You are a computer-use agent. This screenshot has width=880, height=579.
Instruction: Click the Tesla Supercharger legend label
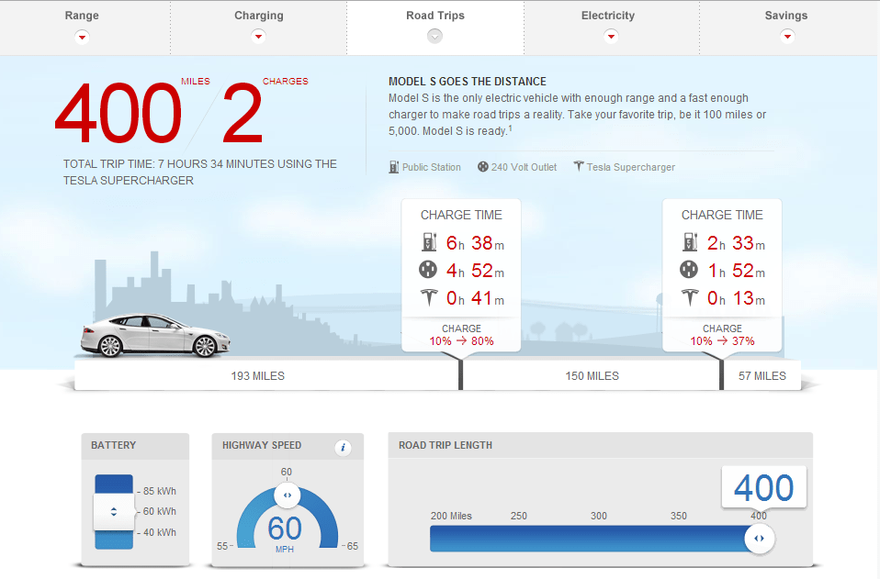(631, 167)
